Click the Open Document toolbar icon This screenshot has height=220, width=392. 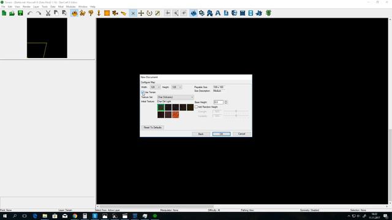click(12, 13)
